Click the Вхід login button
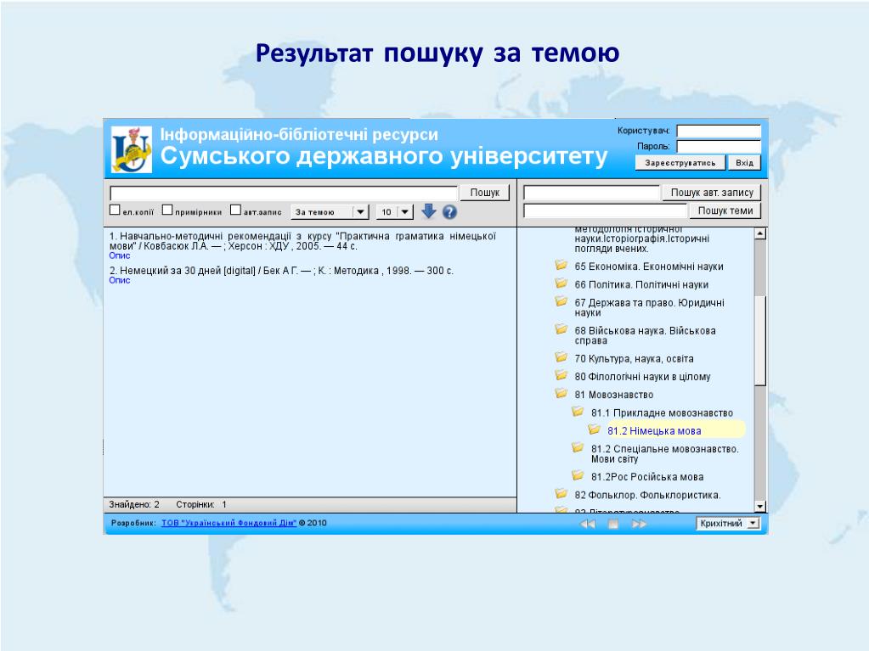 tap(744, 163)
